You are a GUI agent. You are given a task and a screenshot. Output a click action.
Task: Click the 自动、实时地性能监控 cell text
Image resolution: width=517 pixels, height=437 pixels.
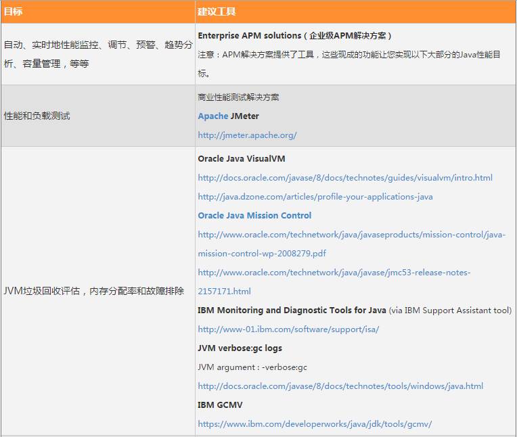coord(98,54)
